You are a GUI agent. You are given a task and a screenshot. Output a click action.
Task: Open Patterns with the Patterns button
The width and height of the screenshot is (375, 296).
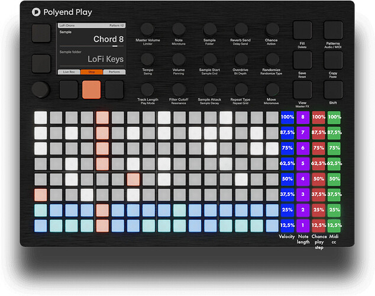point(333,30)
